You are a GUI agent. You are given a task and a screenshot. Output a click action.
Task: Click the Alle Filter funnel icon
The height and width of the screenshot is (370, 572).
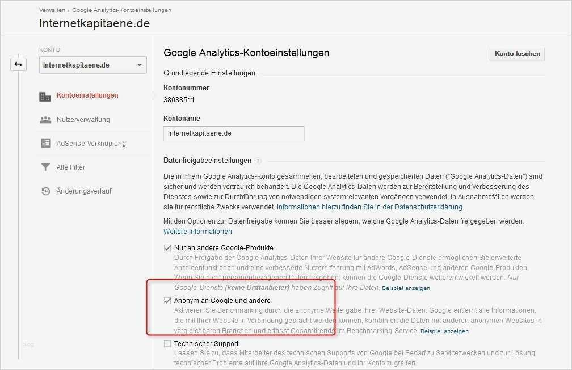[45, 167]
